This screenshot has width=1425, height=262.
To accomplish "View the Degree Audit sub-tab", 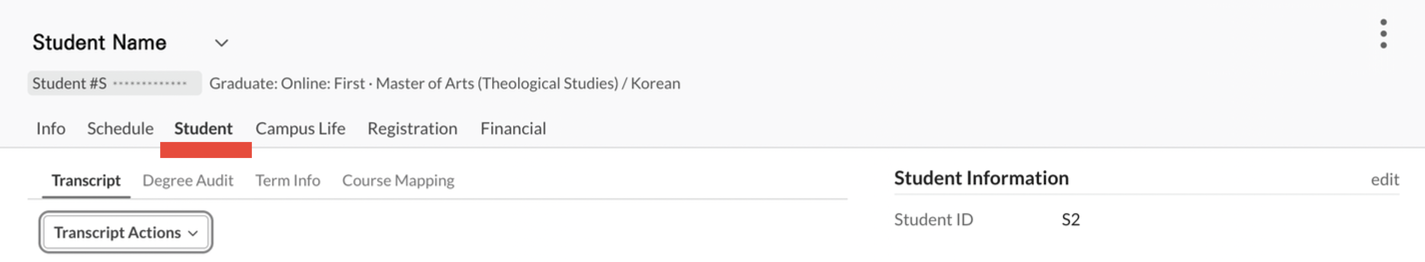I will click(x=188, y=180).
